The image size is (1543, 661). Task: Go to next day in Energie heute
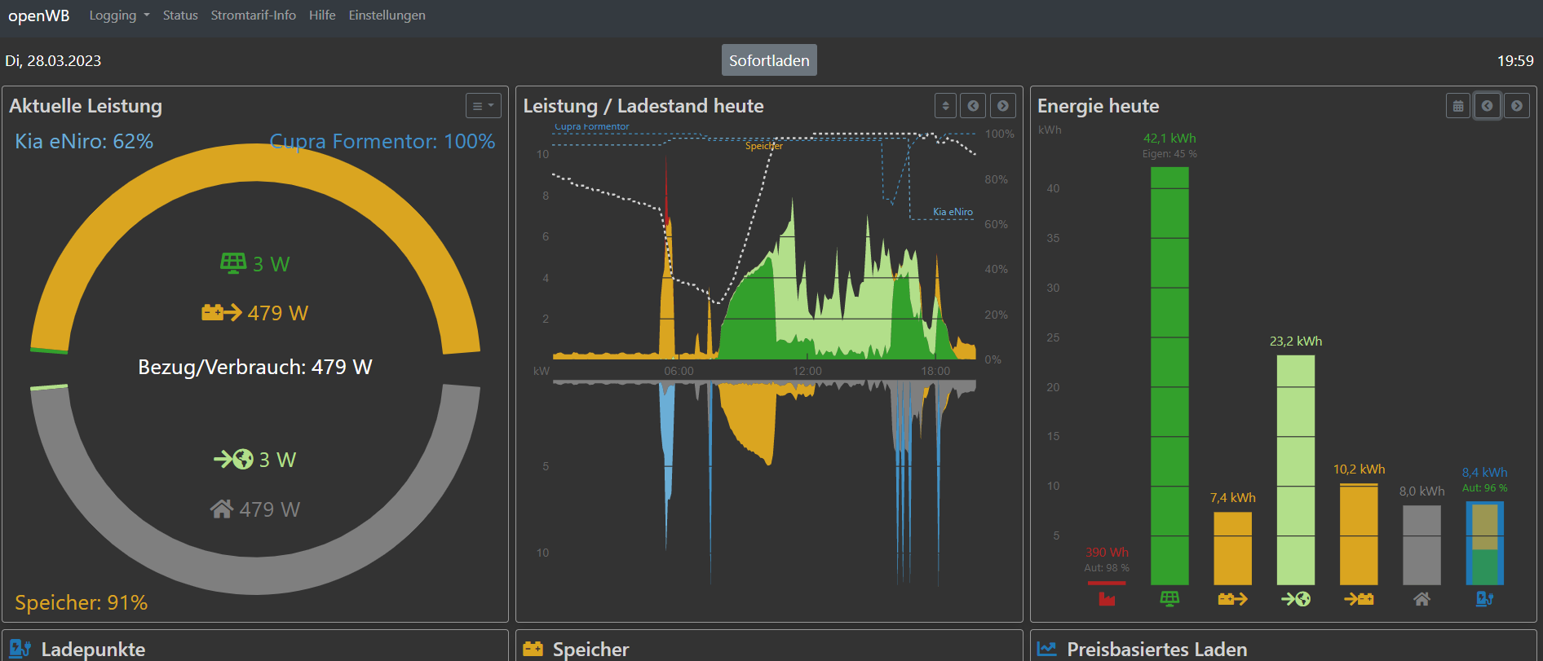[1516, 106]
